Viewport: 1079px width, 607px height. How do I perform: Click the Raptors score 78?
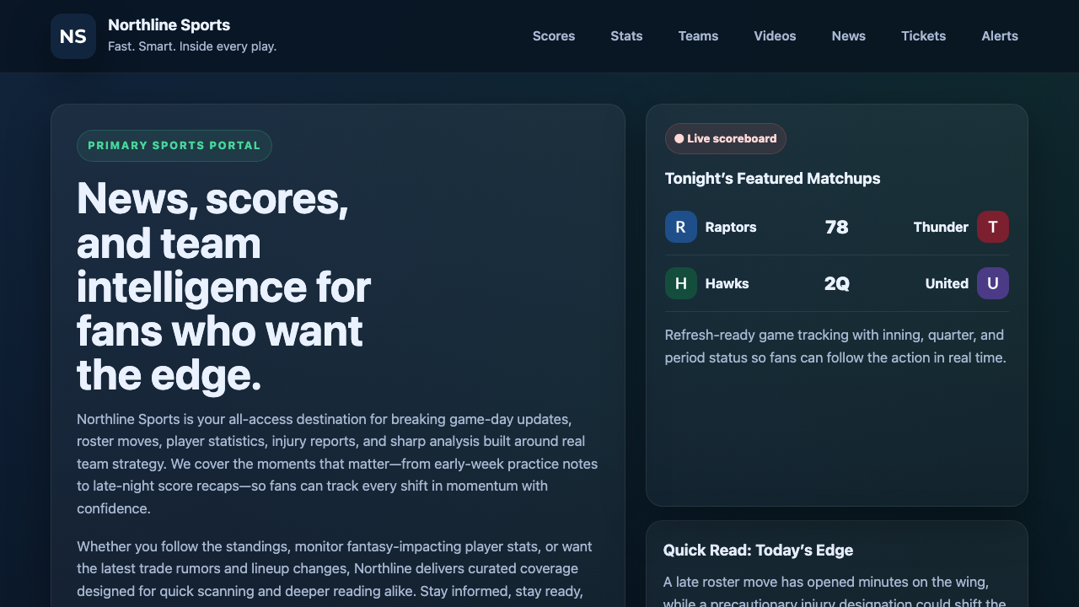tap(836, 227)
